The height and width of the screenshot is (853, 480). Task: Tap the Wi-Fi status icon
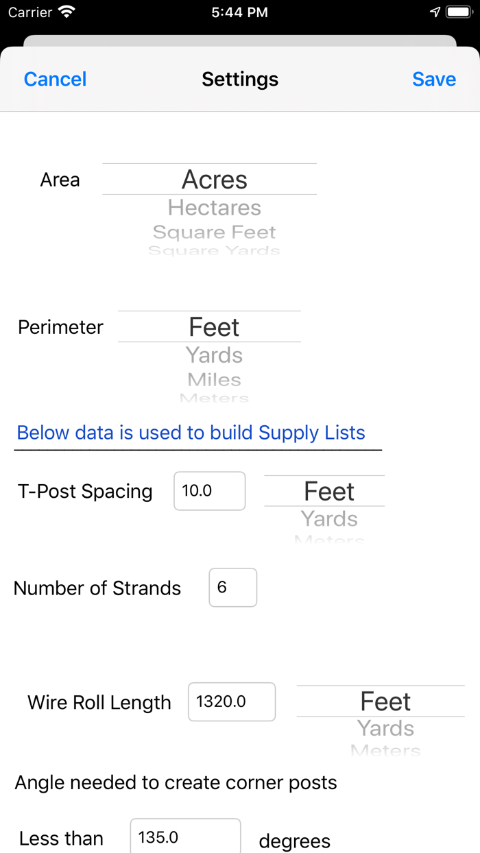[67, 12]
